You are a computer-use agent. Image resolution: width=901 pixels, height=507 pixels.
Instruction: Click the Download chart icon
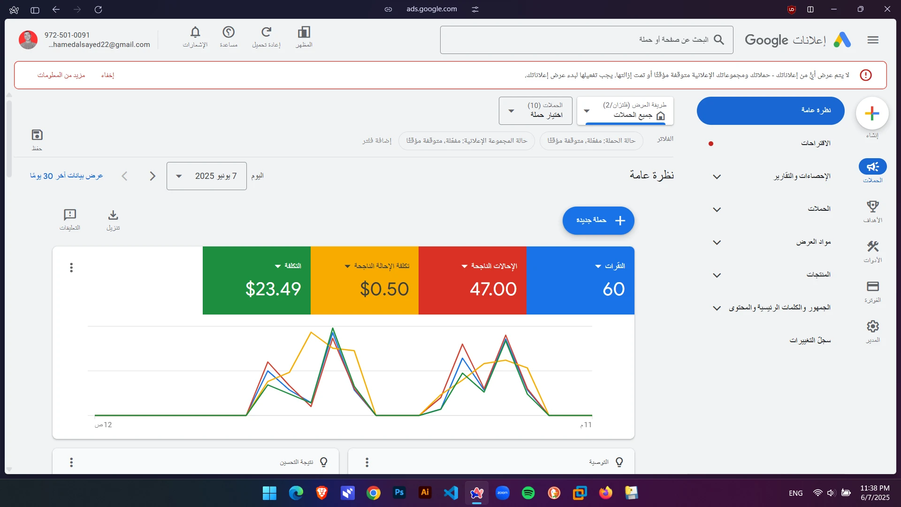coord(113,215)
